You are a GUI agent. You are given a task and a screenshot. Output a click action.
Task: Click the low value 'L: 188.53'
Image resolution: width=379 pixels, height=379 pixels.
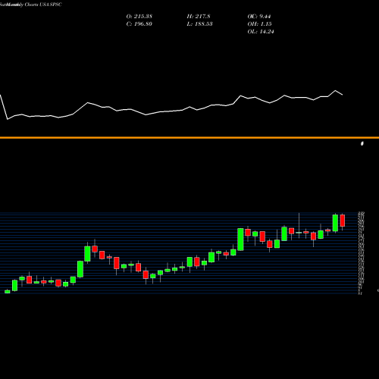click(199, 24)
